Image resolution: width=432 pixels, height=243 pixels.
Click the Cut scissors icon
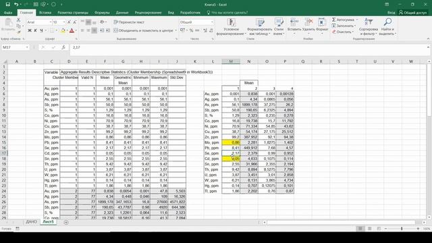coord(18,20)
